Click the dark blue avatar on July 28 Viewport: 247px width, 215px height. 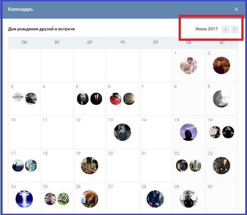[x=155, y=199]
